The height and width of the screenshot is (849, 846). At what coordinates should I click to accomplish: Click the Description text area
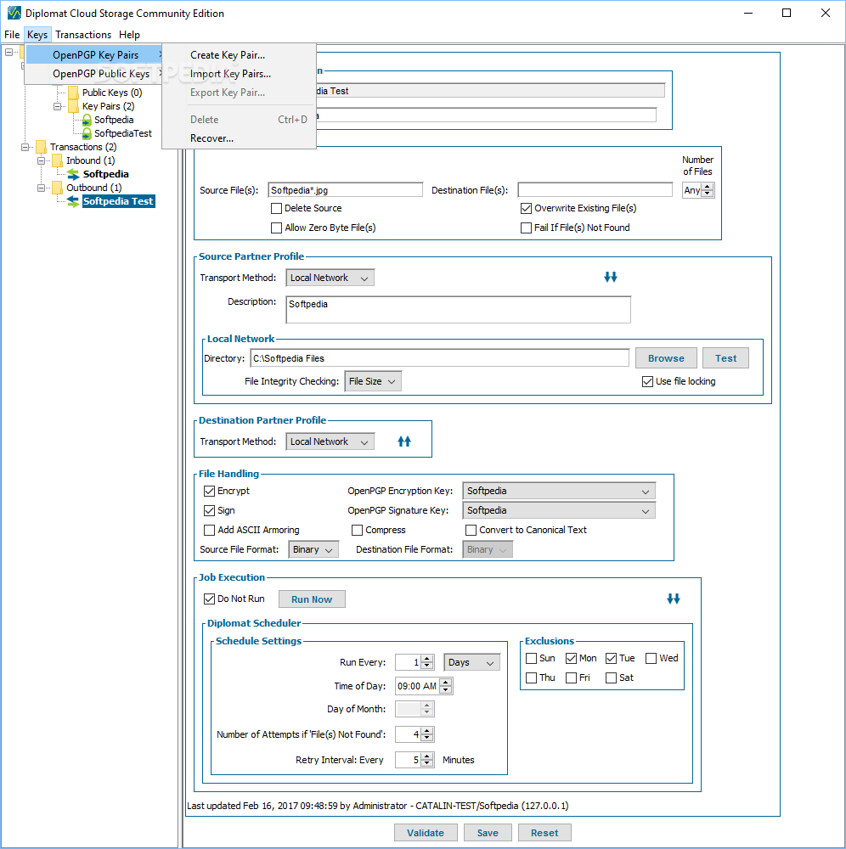click(x=458, y=309)
